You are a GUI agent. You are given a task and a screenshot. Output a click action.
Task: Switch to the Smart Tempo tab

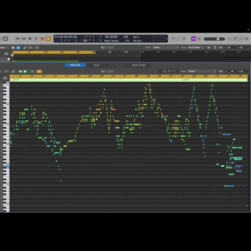139,65
